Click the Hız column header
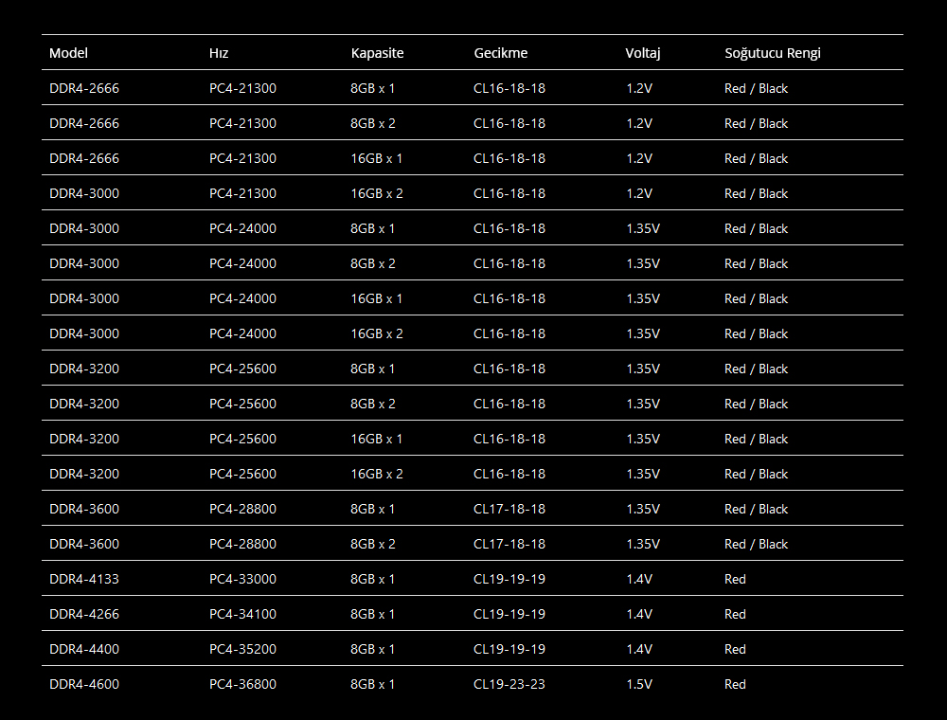This screenshot has height=720, width=947. (x=219, y=53)
